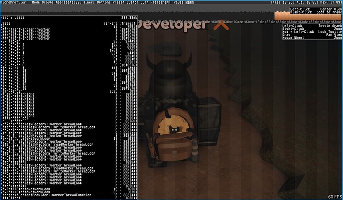Click the MicroProfiler title label
343x200 pixels.
(x=13, y=2)
